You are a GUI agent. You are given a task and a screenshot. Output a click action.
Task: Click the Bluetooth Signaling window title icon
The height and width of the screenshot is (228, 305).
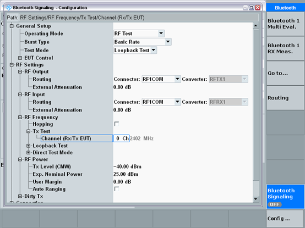point(9,8)
